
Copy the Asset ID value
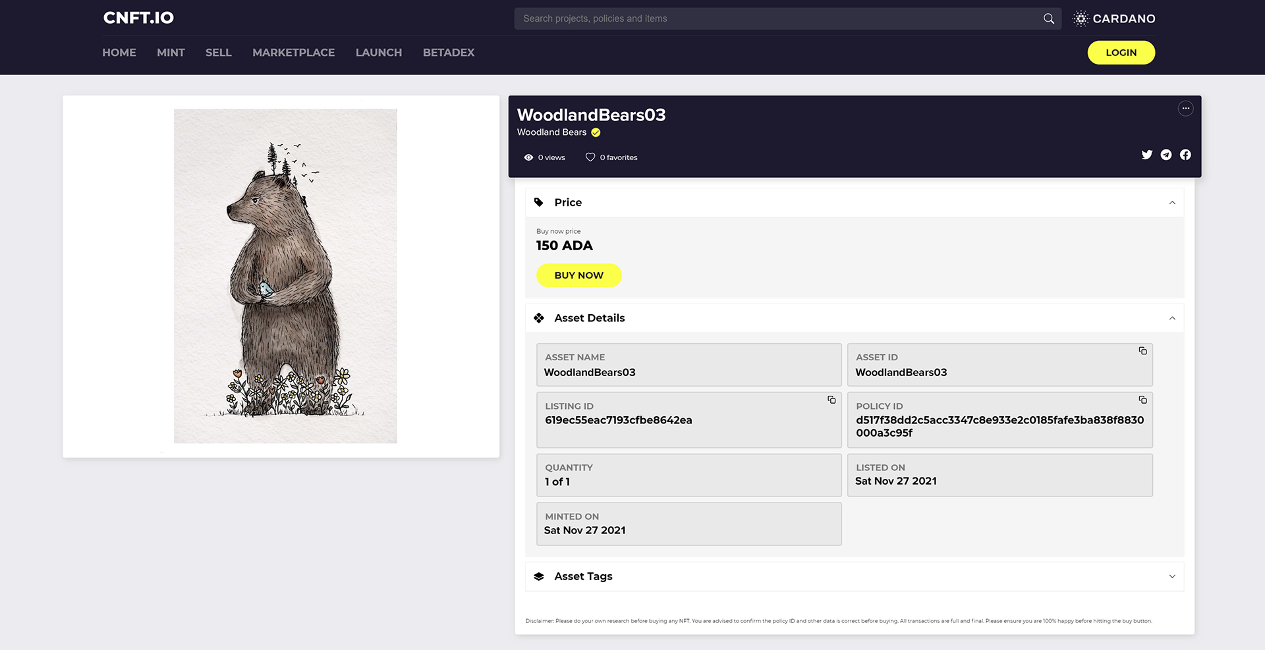pyautogui.click(x=1142, y=351)
